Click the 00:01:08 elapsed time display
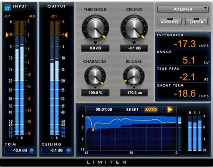 104,110
